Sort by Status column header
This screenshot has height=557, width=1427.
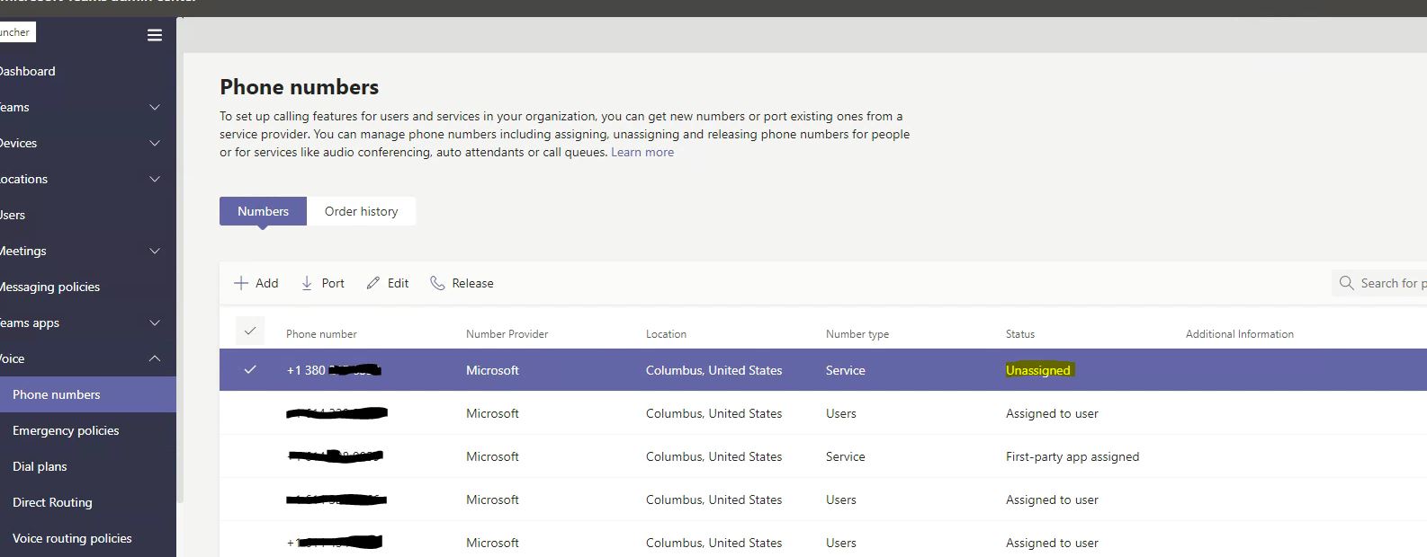(1020, 333)
